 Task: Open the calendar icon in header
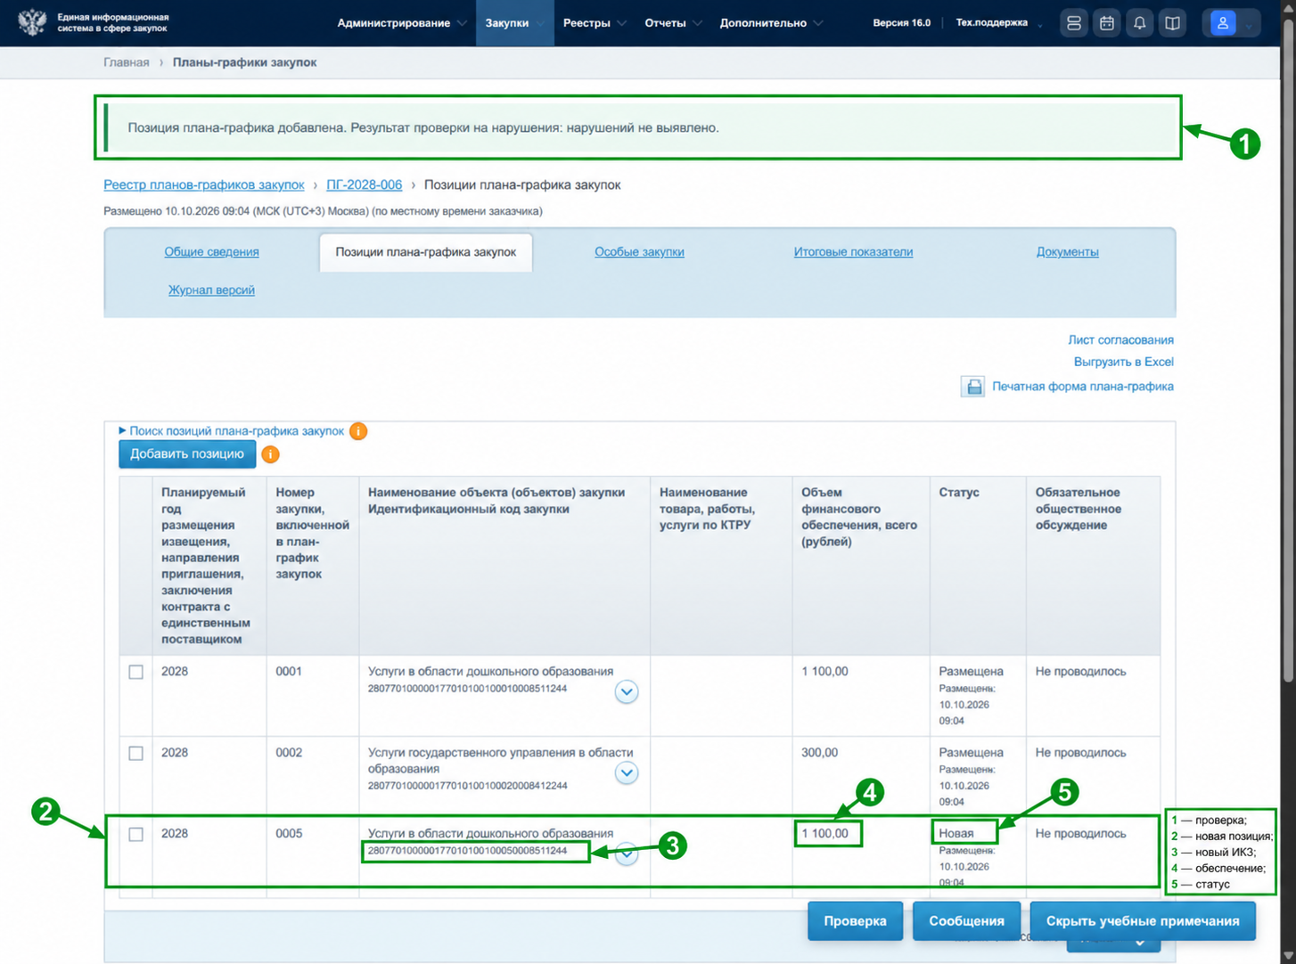1106,23
